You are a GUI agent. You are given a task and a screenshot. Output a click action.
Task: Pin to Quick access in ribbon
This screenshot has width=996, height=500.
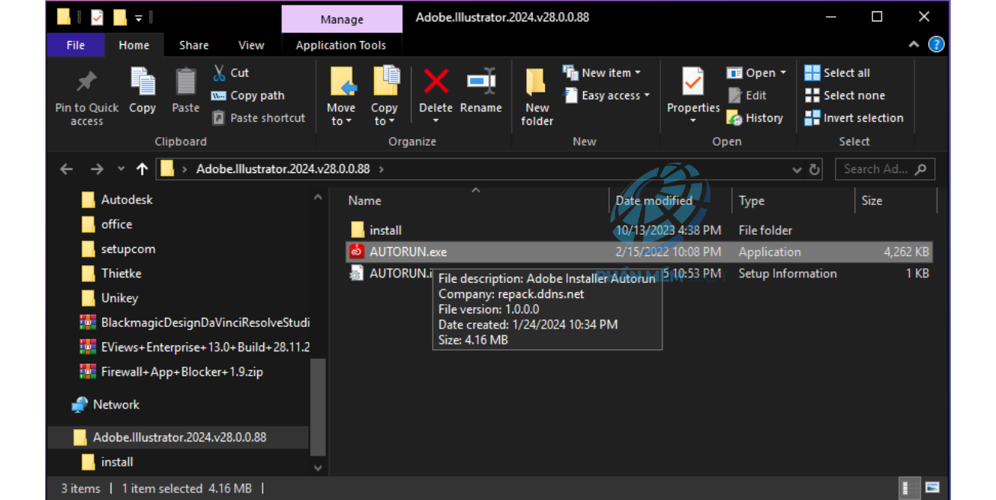pos(86,98)
